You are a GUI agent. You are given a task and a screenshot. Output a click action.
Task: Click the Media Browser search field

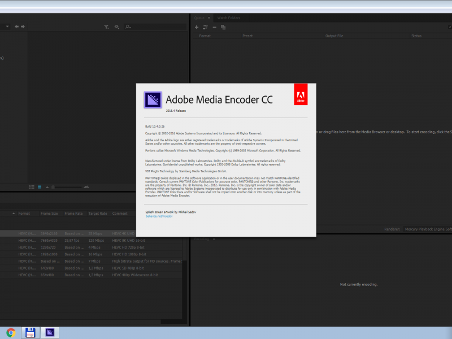[155, 27]
